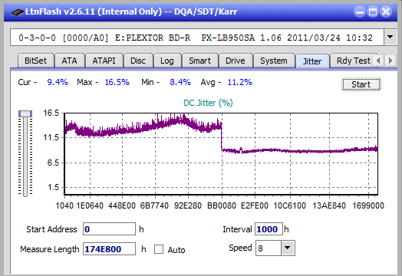
Task: Minimize the LtnFlash window
Action: (360, 11)
